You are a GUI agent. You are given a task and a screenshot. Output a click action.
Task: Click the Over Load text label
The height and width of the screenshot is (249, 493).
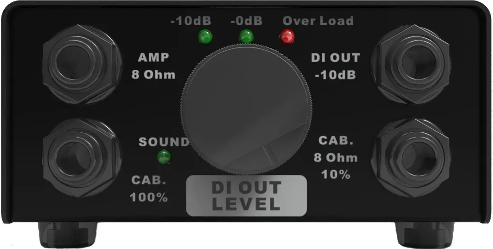tap(318, 21)
